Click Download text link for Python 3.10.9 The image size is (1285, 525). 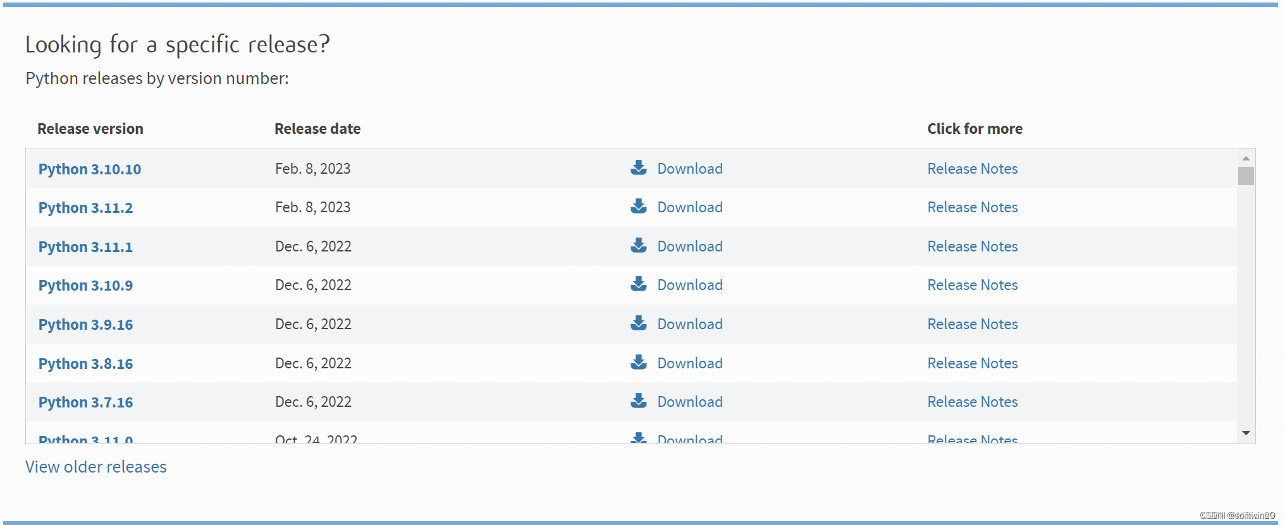coord(690,285)
